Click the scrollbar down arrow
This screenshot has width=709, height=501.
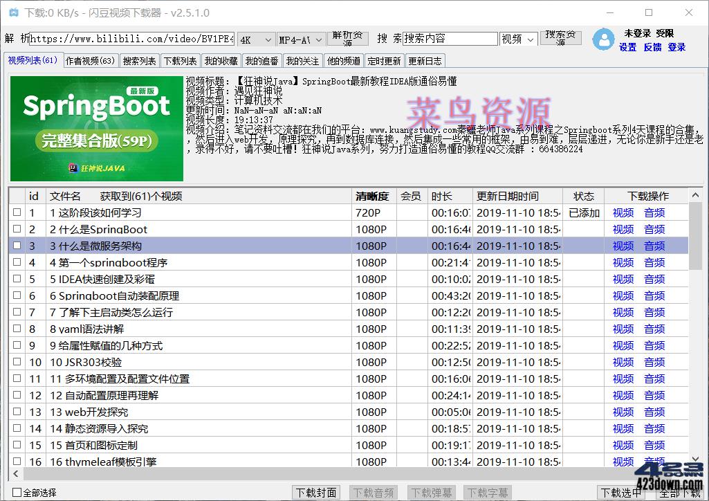[695, 457]
